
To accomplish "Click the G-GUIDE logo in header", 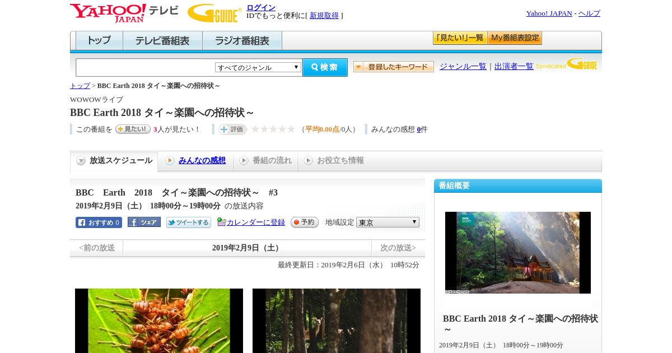I will point(214,13).
